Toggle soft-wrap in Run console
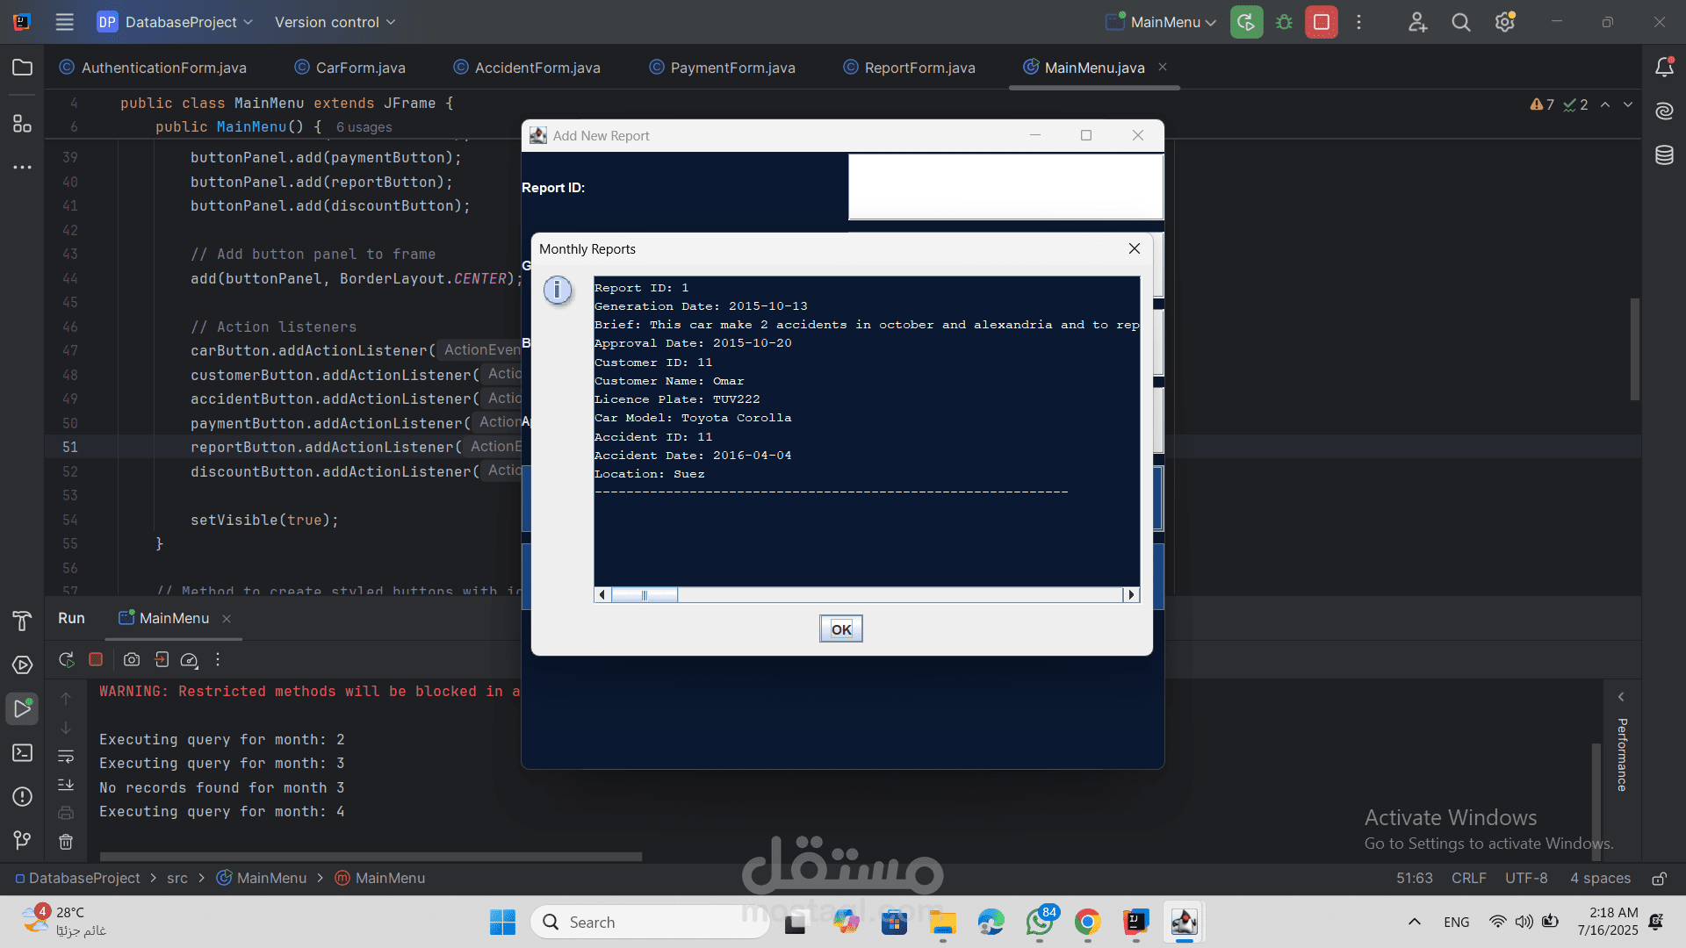Screen dimensions: 1686x948 66,756
